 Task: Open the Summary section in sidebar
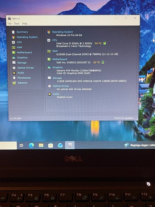(22, 32)
